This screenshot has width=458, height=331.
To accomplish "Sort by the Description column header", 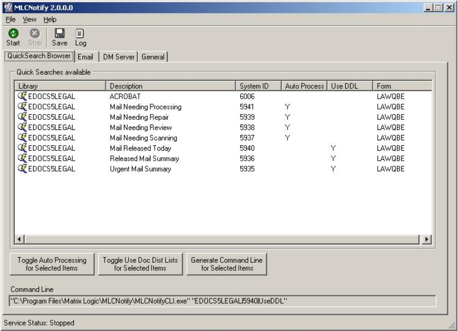I will [170, 86].
